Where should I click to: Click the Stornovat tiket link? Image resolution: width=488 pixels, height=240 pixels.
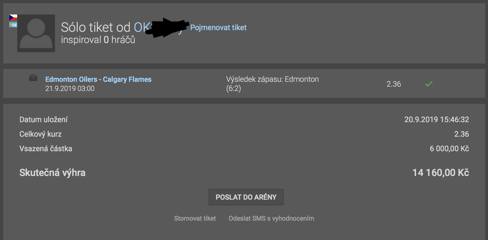195,218
